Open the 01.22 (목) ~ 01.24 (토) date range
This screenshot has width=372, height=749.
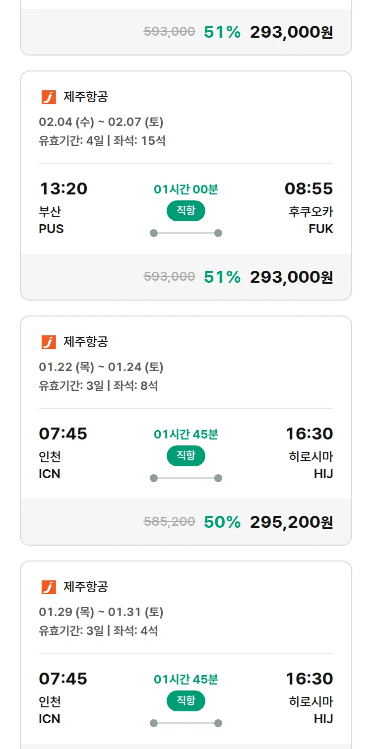tap(101, 367)
